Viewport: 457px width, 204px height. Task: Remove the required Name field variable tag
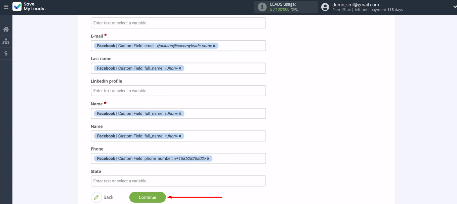180,114
